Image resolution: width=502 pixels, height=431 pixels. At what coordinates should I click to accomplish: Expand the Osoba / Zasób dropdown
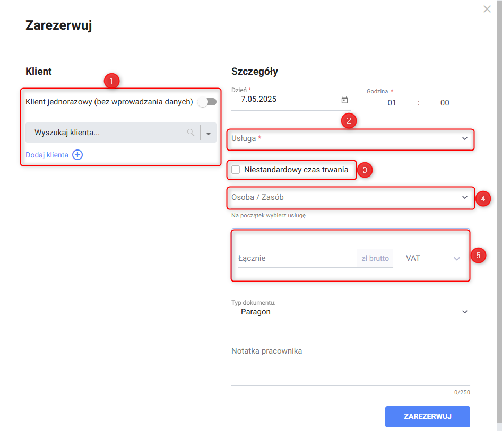(465, 197)
